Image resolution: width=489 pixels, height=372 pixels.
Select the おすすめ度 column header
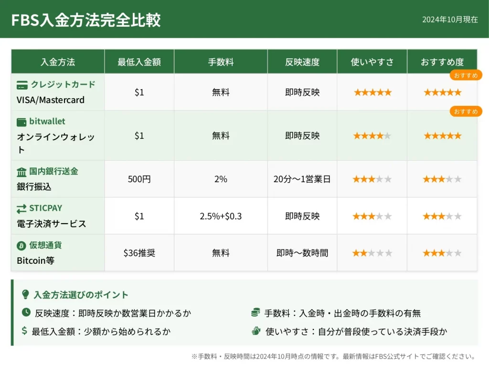point(442,62)
